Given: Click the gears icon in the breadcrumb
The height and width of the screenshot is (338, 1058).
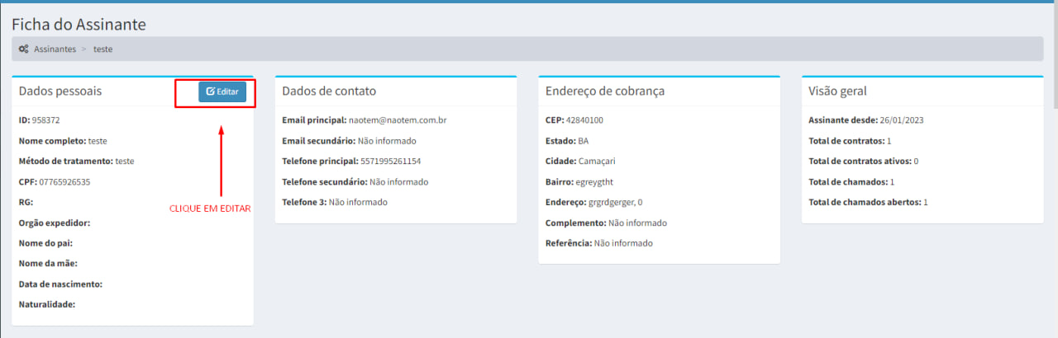Looking at the screenshot, I should tap(24, 49).
